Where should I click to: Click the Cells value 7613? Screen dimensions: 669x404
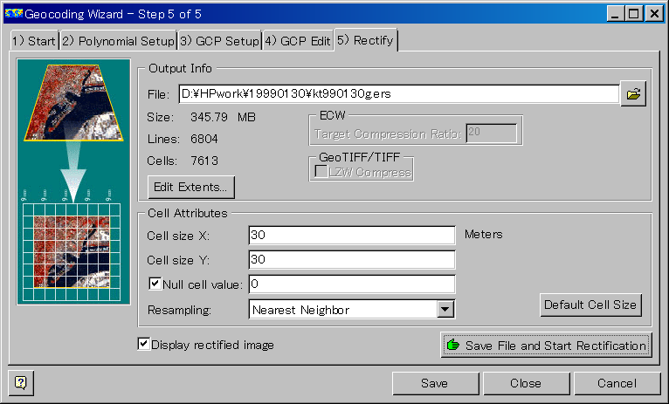204,161
